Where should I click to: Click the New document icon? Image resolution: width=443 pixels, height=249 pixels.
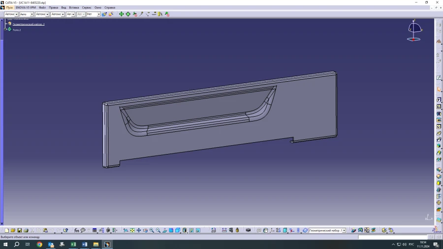[6, 230]
